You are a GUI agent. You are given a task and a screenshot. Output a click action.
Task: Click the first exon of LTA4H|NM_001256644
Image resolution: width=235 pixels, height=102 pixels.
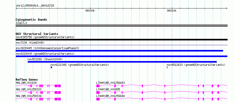(x=98, y=99)
